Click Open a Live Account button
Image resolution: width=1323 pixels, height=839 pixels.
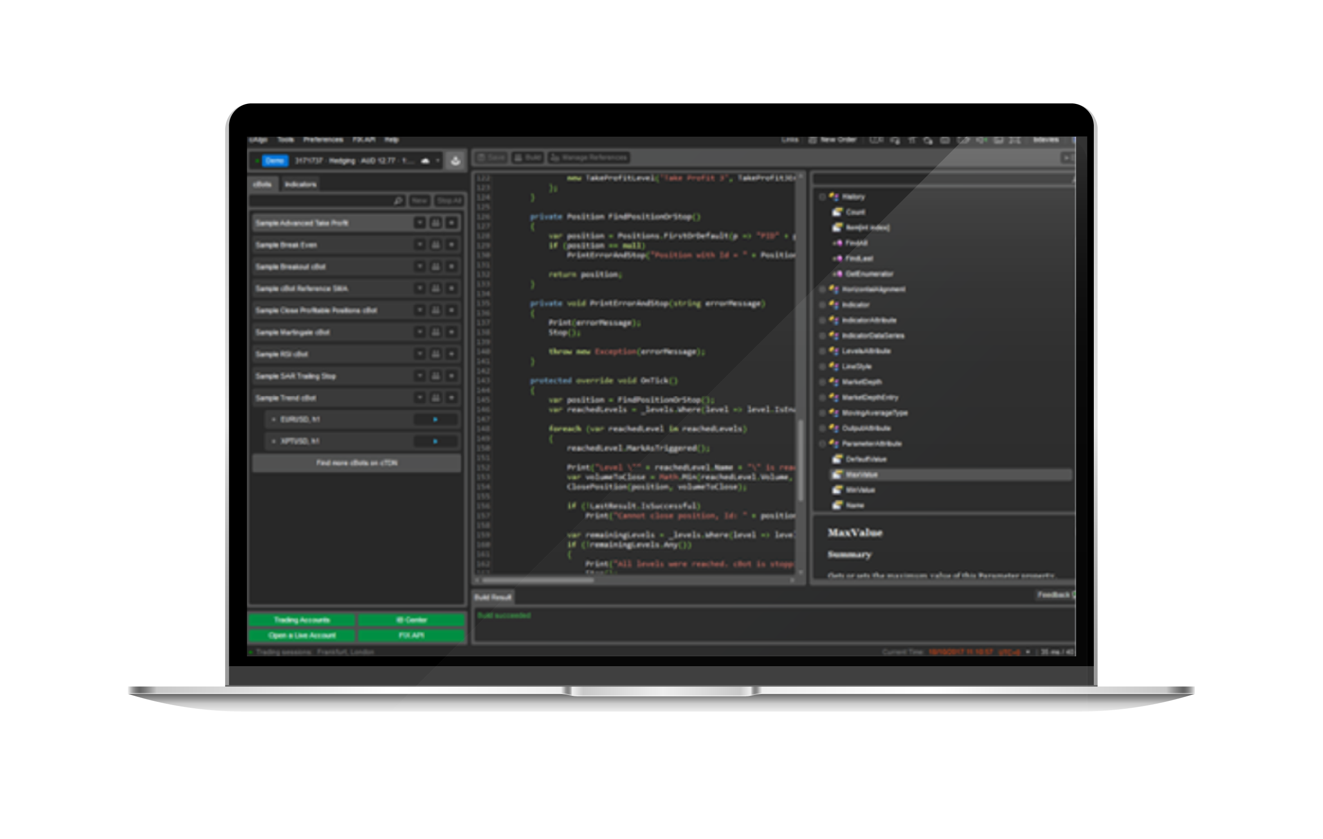click(302, 635)
